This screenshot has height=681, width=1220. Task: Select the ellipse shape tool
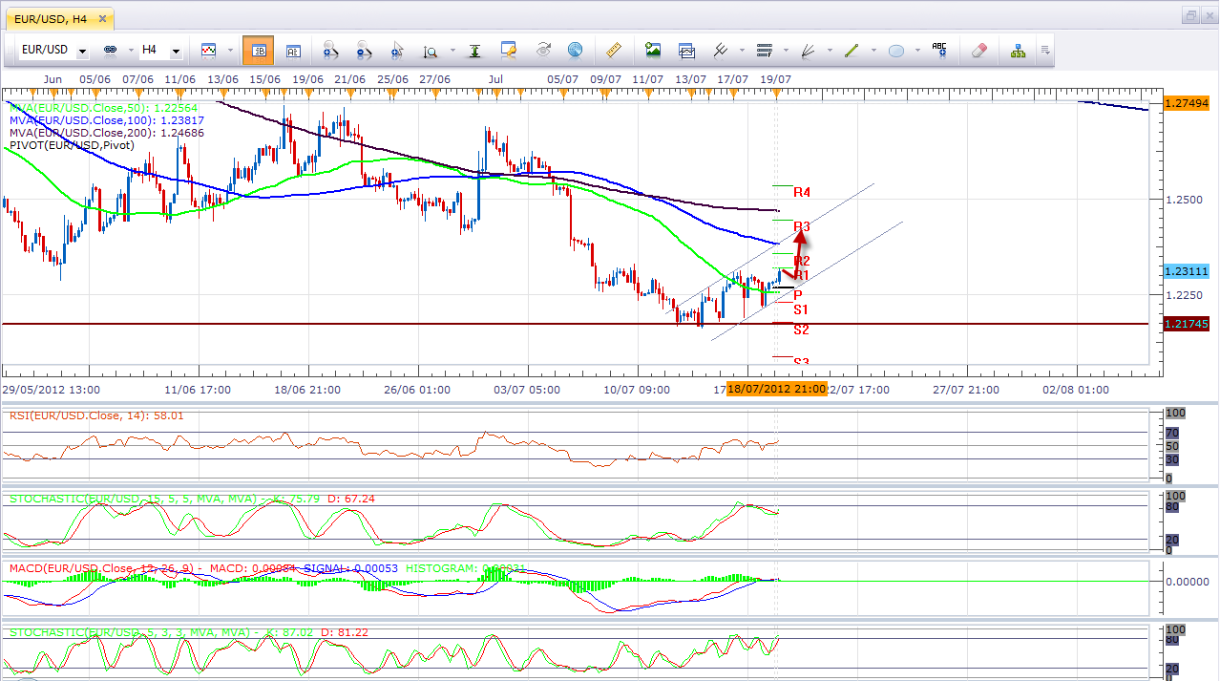(x=896, y=51)
